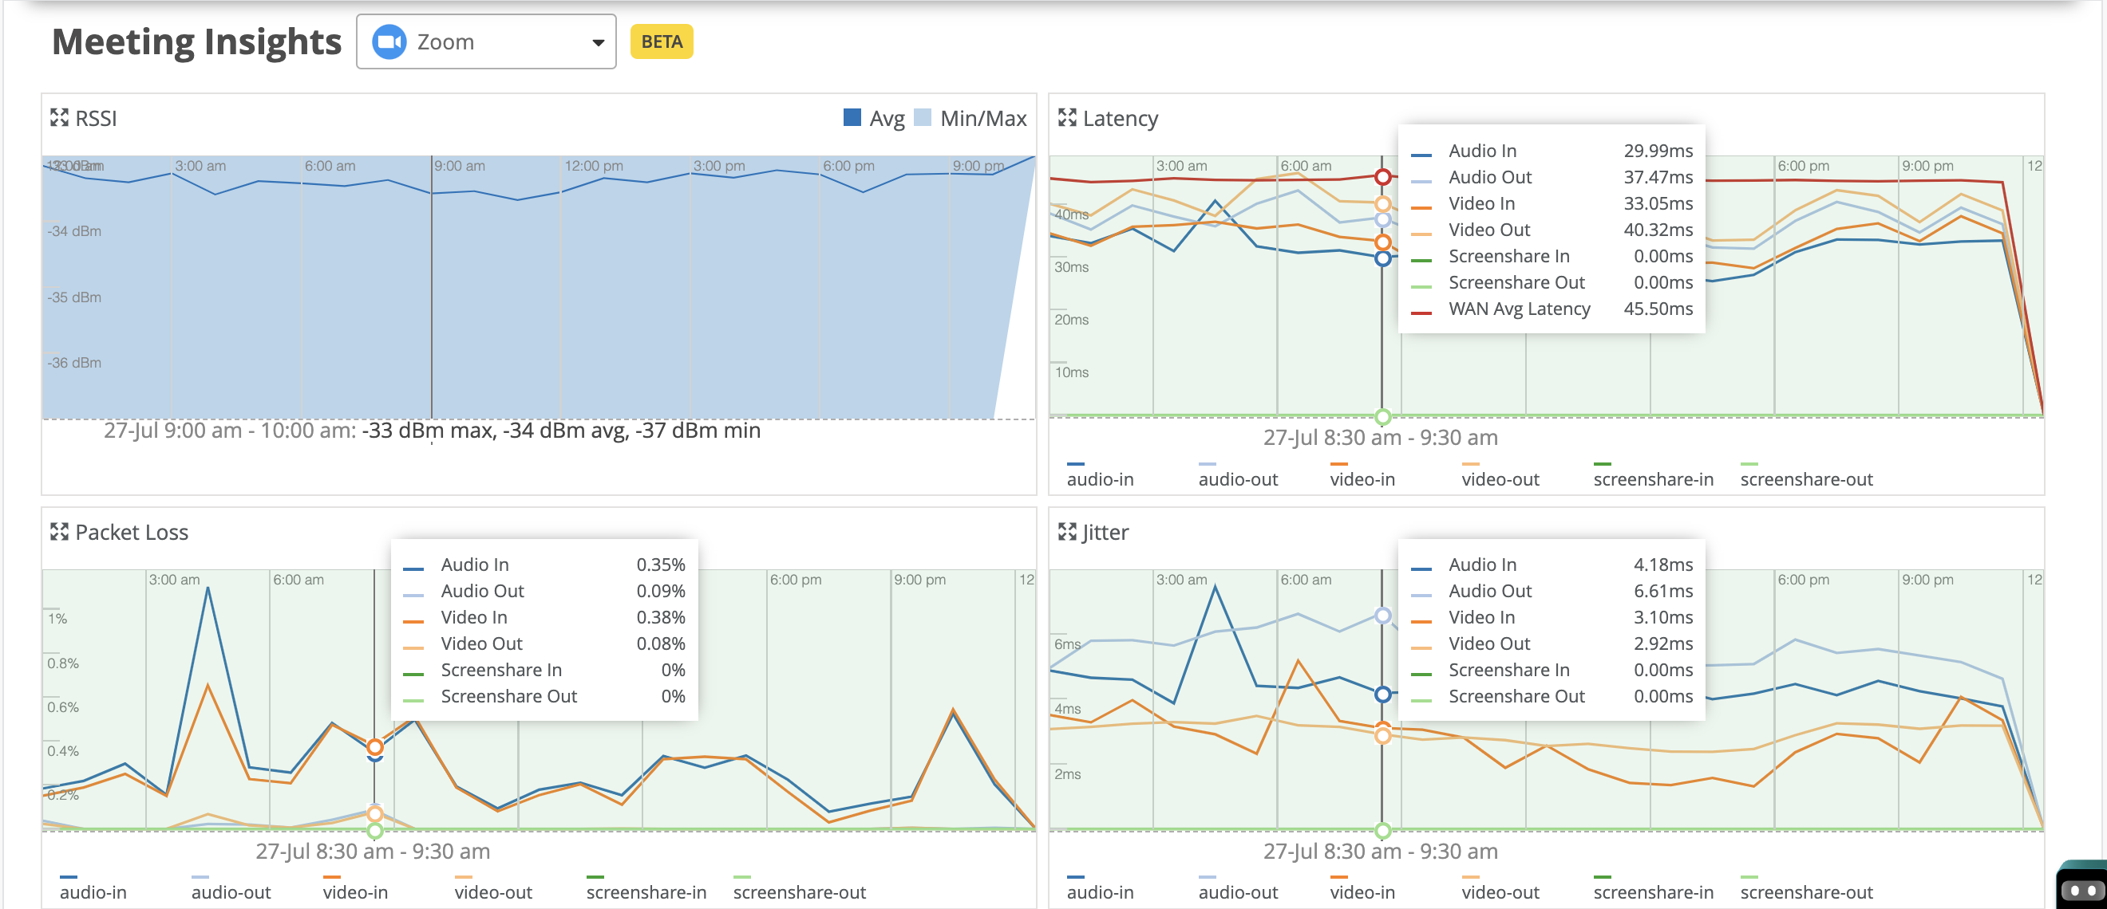Expand the Packet Loss chart icon
2107x909 pixels.
click(x=59, y=532)
